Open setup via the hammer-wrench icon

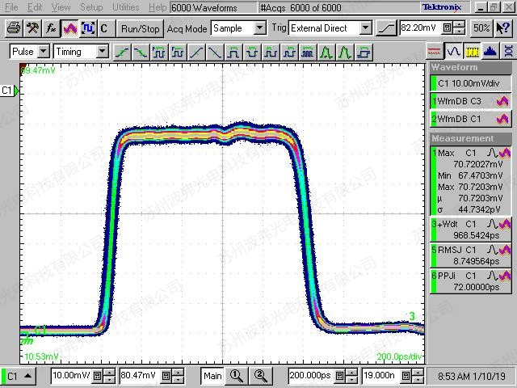click(32, 27)
